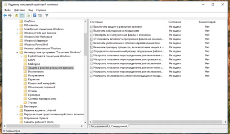Screen dimensions: 230x134
Task: Select the Windows Messenger folder
Action: tap(36, 41)
